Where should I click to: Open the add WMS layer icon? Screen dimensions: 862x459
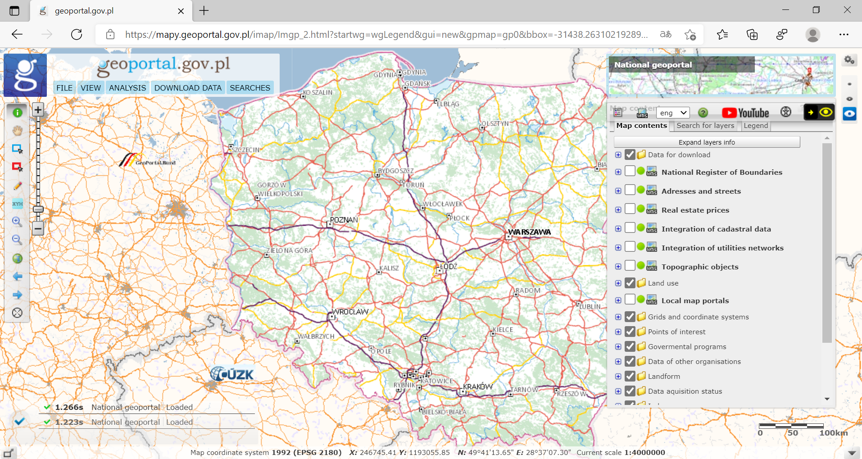642,113
